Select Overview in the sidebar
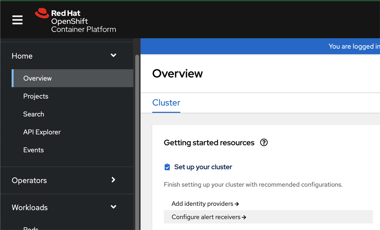The width and height of the screenshot is (380, 230). (37, 78)
